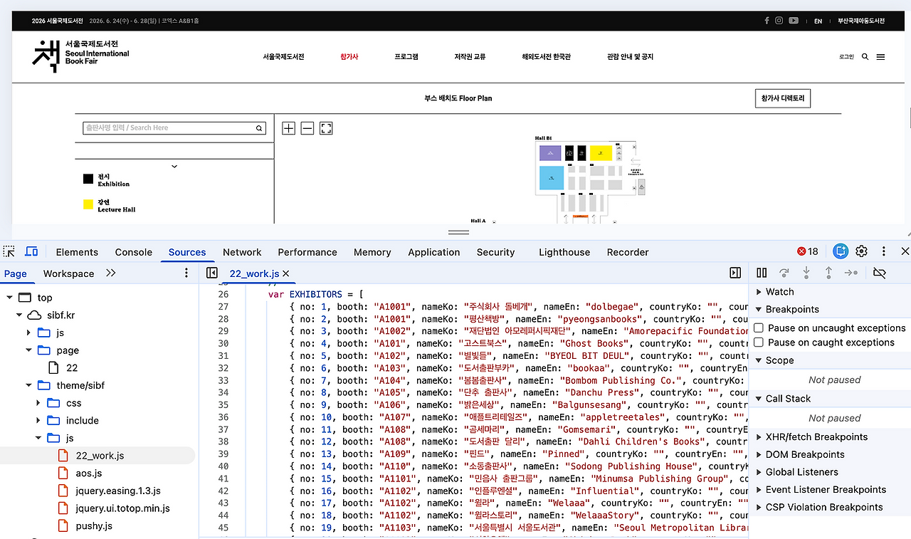Activate the inspect element picker icon
The height and width of the screenshot is (539, 911).
click(x=9, y=252)
